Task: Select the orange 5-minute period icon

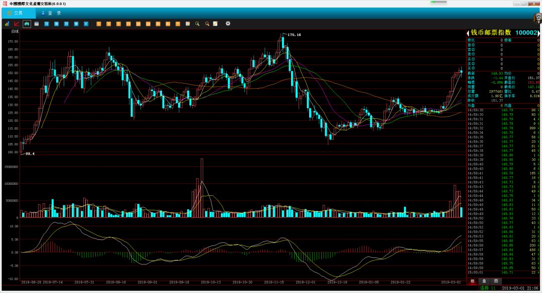Action: [x=118, y=24]
